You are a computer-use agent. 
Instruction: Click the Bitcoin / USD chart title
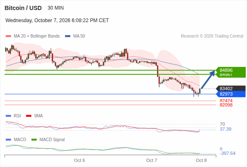[23, 8]
